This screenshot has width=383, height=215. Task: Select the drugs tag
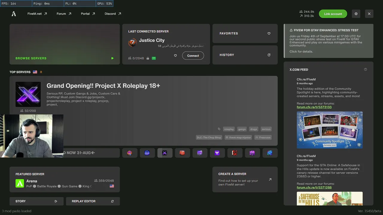(254, 129)
